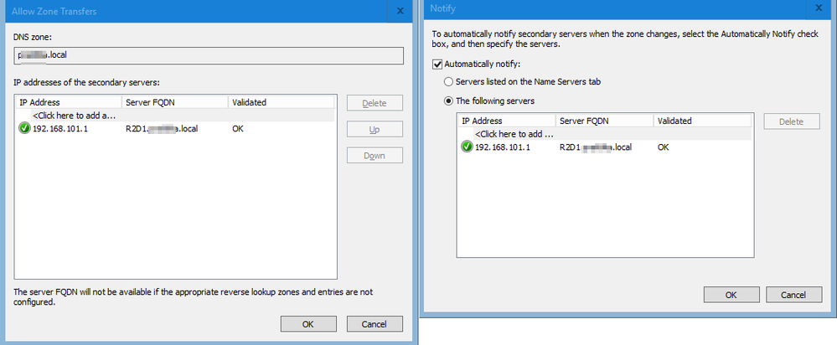837x345 pixels.
Task: Click Cancel in the Notify dialog
Action: [793, 295]
